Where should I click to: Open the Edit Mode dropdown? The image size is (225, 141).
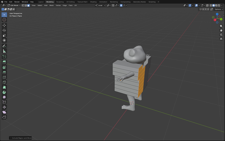14,5
